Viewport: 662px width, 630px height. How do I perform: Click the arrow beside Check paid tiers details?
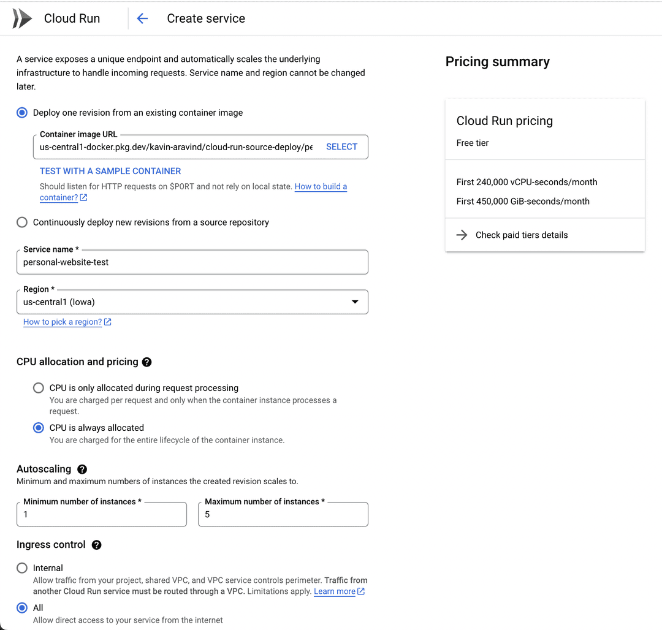tap(462, 235)
